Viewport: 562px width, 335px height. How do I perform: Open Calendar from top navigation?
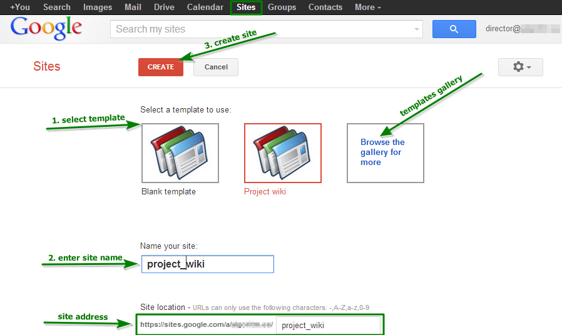coord(205,7)
